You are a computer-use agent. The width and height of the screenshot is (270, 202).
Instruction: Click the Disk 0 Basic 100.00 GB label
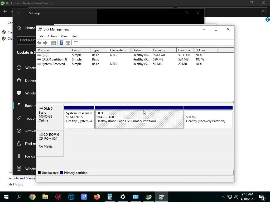50,118
